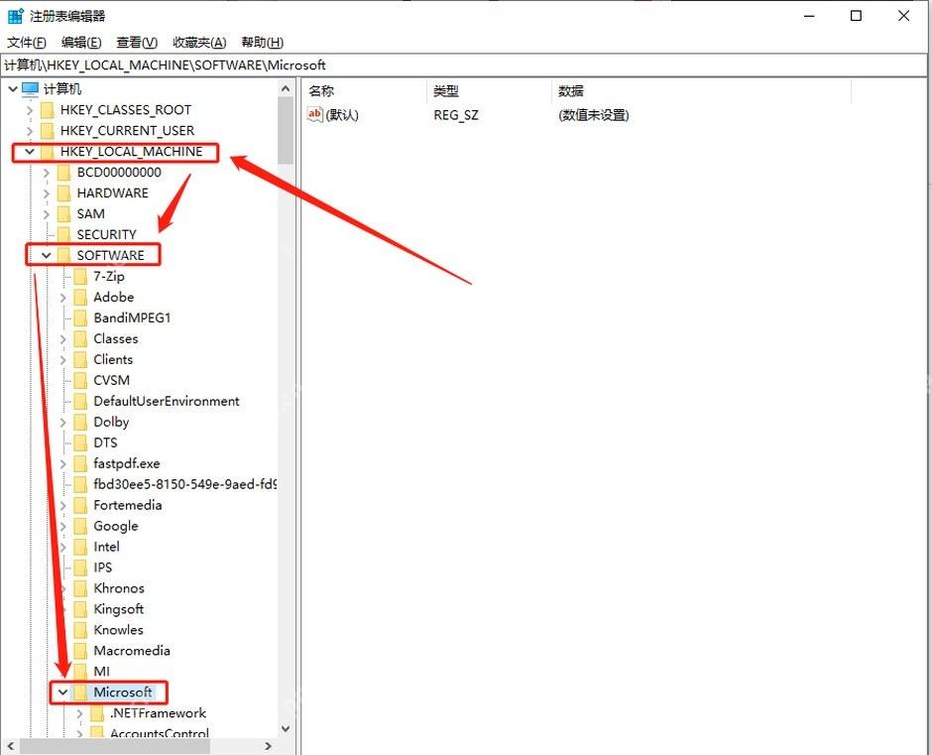Expand HKEY_CLASSES_ROOT chevron
The width and height of the screenshot is (932, 755).
(30, 110)
